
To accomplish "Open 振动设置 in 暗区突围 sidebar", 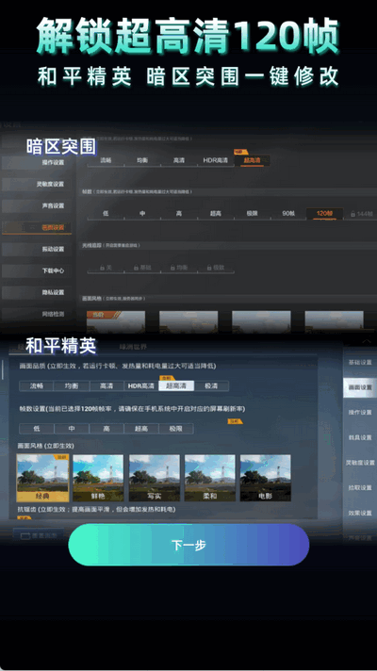I will 38,249.
